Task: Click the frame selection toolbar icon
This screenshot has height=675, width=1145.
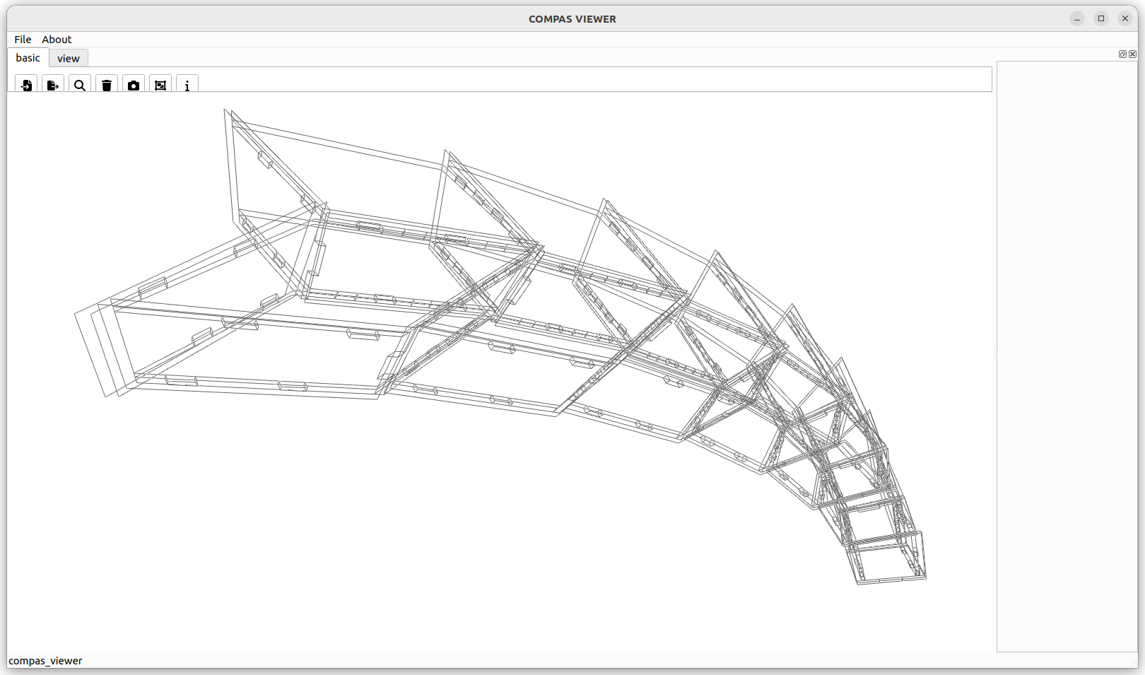Action: click(160, 85)
